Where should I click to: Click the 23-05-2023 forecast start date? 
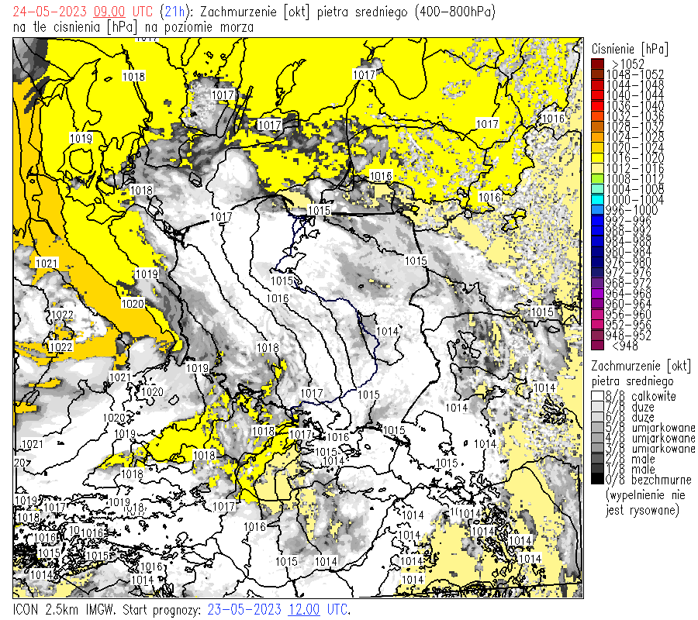point(244,609)
